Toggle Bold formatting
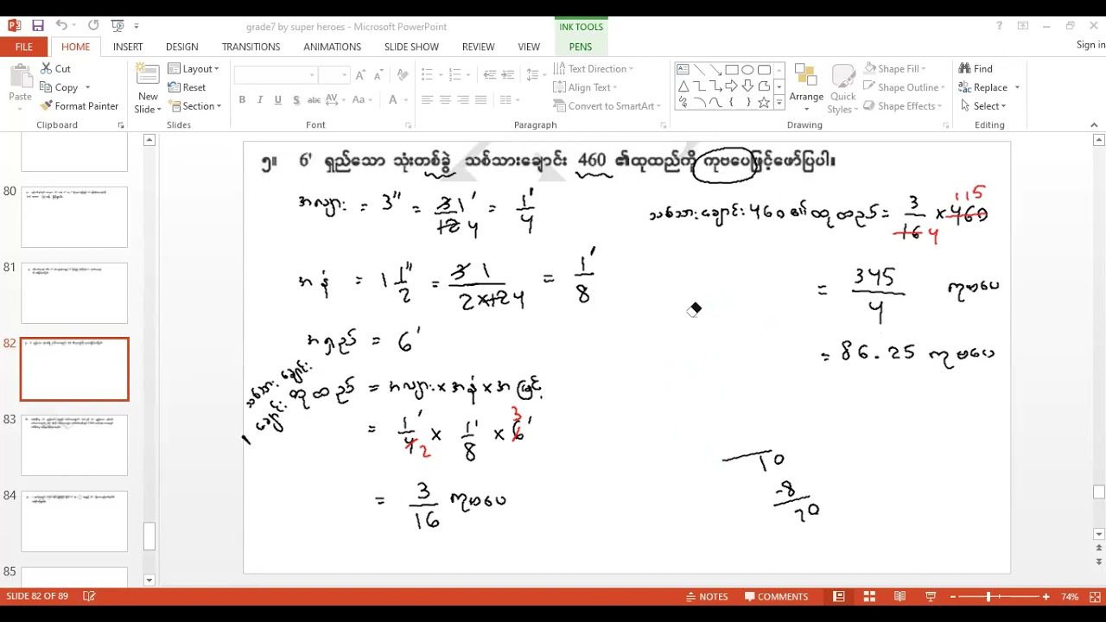 (242, 100)
